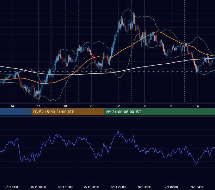This screenshot has height=190, width=215.
Task: Click the London session band 15:30-21:00 JST
Action: 68,112
